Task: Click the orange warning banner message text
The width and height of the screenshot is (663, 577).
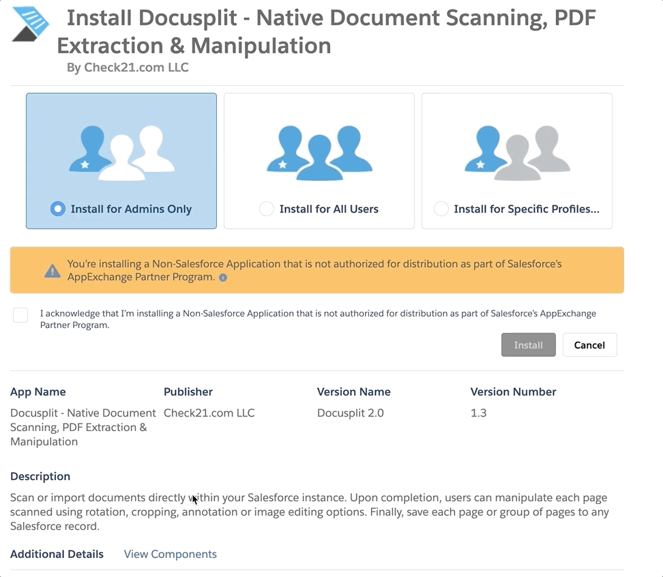Action: [314, 271]
